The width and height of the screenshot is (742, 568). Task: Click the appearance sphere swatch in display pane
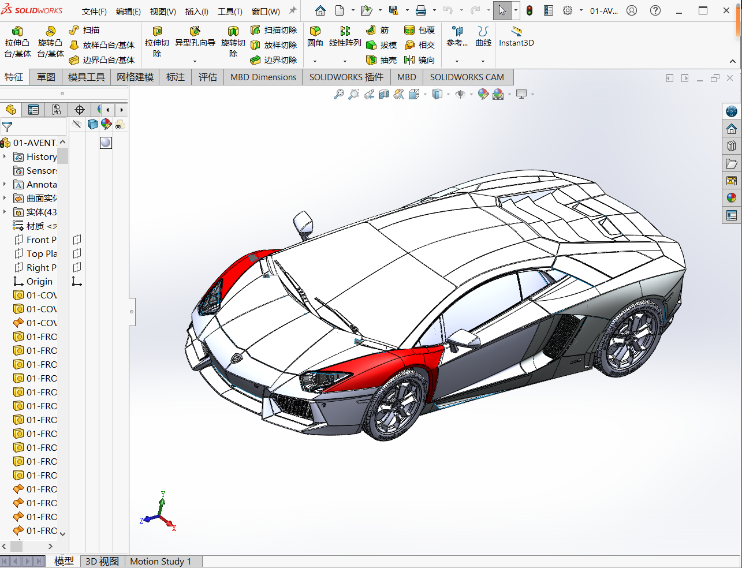coord(106,143)
